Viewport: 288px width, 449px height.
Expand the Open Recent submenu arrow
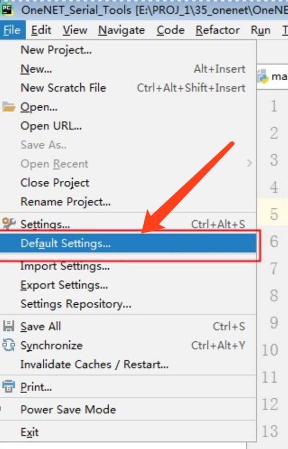tap(249, 163)
